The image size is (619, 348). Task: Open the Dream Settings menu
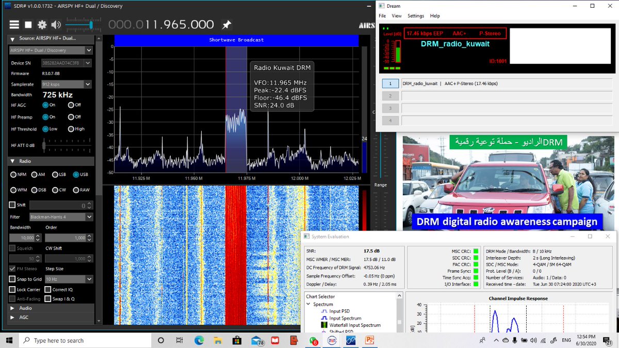pos(416,16)
